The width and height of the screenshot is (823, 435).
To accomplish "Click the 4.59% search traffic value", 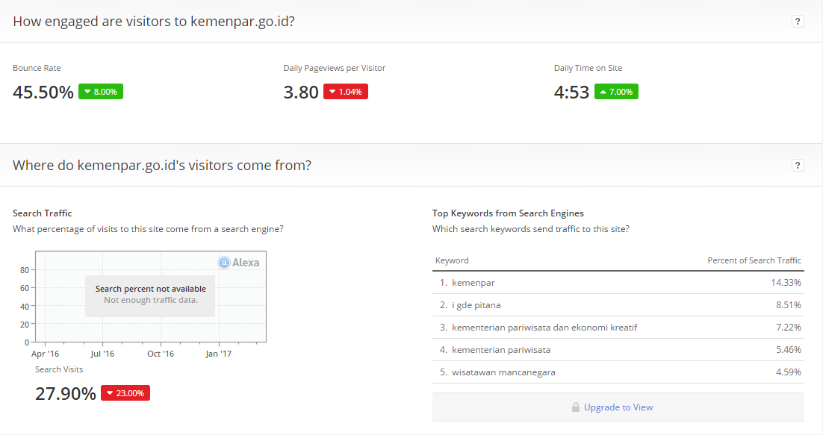I will coord(789,372).
